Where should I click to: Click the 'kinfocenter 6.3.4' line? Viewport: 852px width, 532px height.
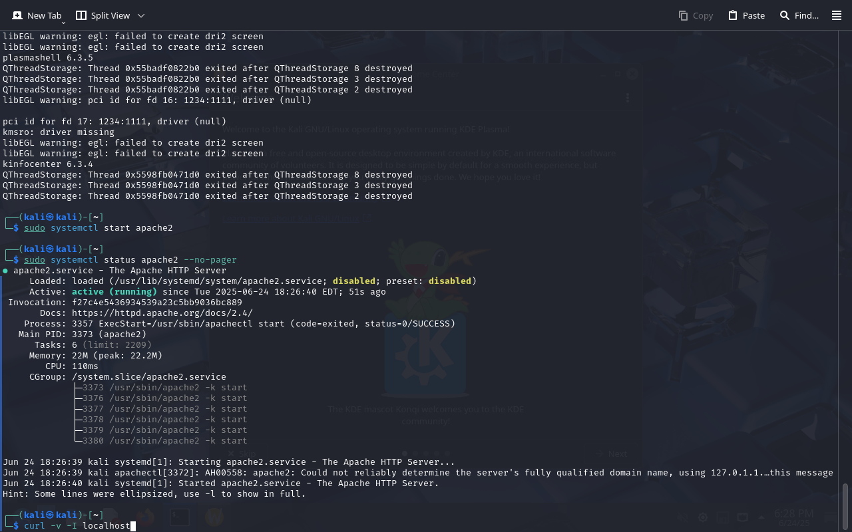pyautogui.click(x=48, y=164)
